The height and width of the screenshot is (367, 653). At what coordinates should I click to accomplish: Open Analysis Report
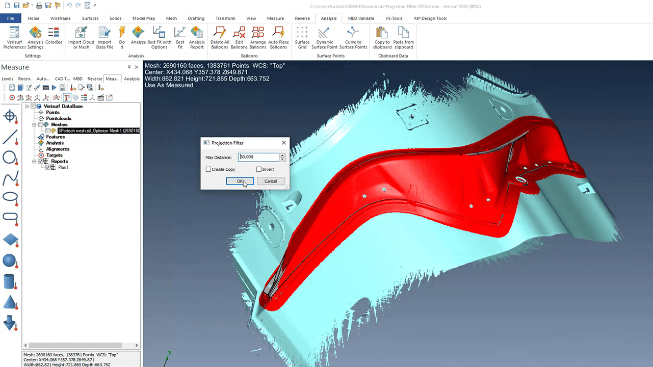click(x=197, y=38)
